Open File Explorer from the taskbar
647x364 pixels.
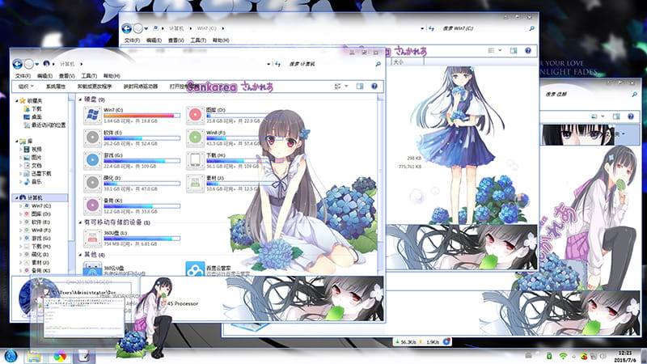point(34,356)
